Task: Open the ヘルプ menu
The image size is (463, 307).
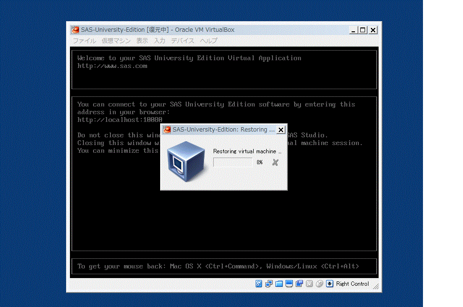Action: pos(208,41)
